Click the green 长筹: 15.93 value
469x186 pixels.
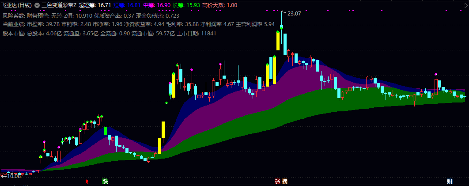click(187, 5)
